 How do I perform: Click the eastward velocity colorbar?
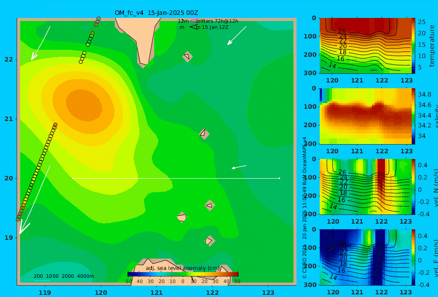click(x=413, y=257)
